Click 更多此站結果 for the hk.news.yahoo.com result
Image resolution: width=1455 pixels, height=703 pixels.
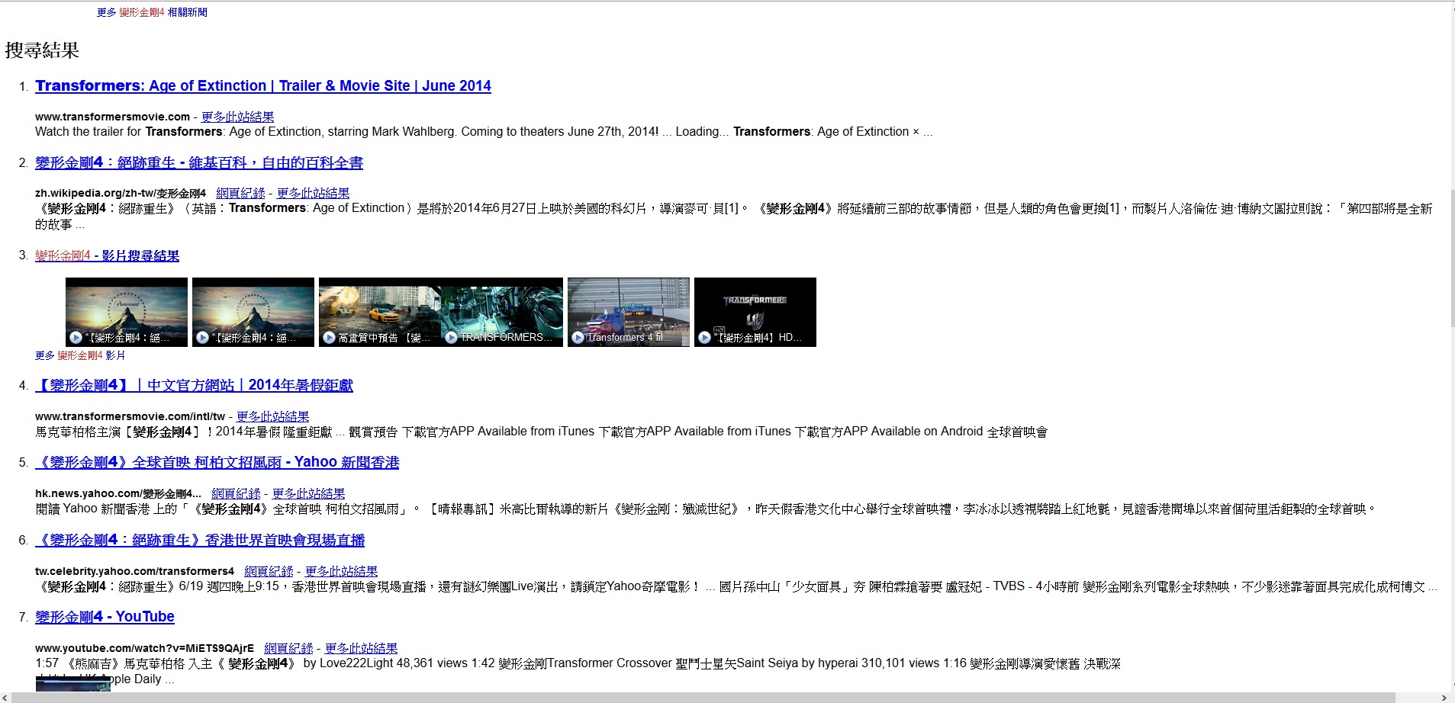click(308, 494)
